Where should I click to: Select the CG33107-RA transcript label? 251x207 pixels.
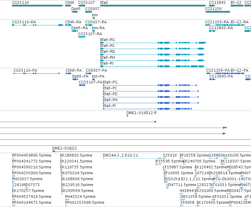pos(90,34)
